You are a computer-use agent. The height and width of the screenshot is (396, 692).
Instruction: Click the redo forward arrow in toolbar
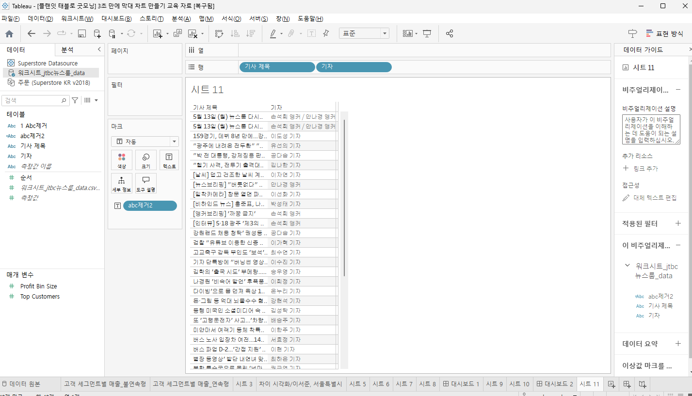tap(47, 33)
